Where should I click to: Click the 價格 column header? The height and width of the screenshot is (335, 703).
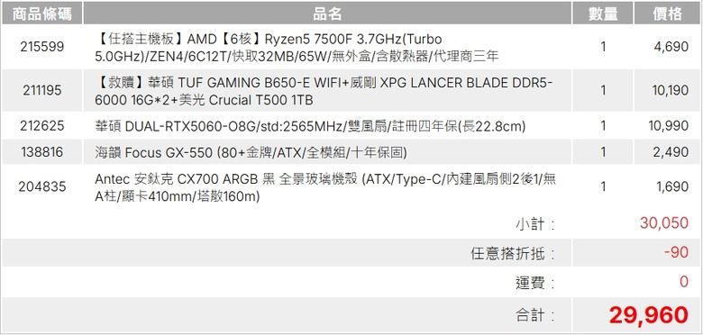coord(667,14)
